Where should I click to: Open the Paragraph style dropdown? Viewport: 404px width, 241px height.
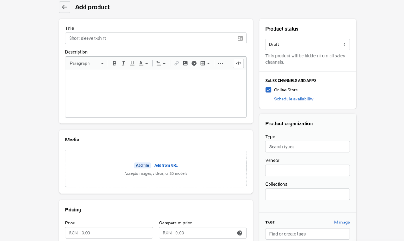(x=87, y=64)
